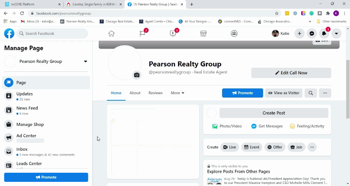Open the Marketplace storefront icon
Screen dimensions: 350x186
click(203, 34)
